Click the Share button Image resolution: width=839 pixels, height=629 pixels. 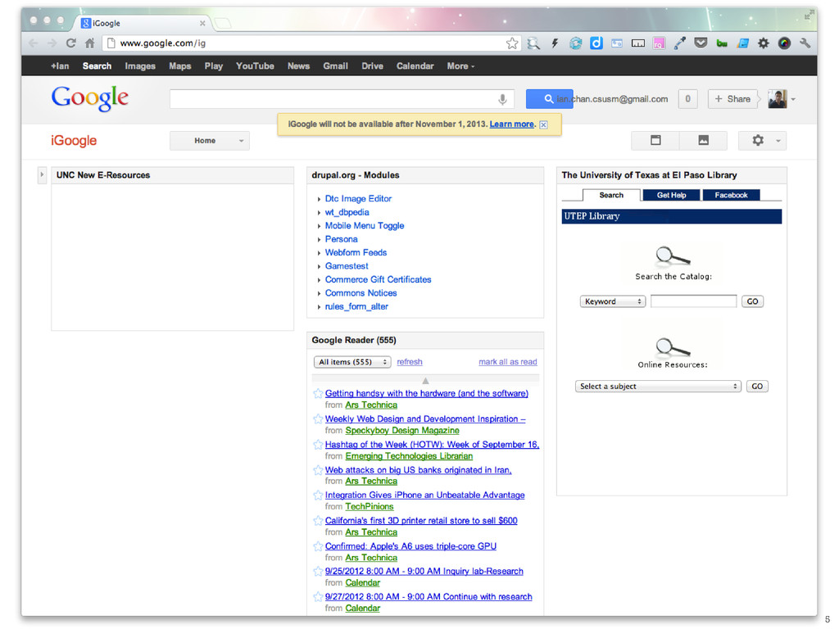tap(732, 99)
